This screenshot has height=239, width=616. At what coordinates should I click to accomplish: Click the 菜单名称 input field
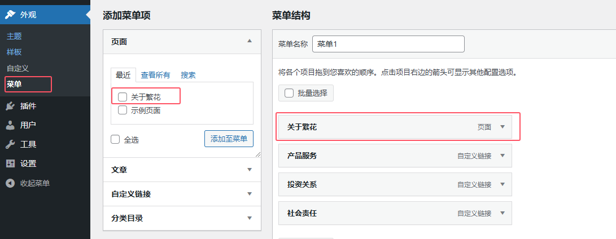[x=388, y=44]
